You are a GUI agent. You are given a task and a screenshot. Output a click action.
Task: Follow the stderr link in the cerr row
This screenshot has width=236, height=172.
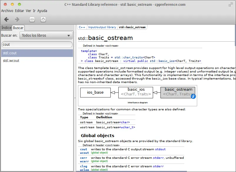point(158,158)
